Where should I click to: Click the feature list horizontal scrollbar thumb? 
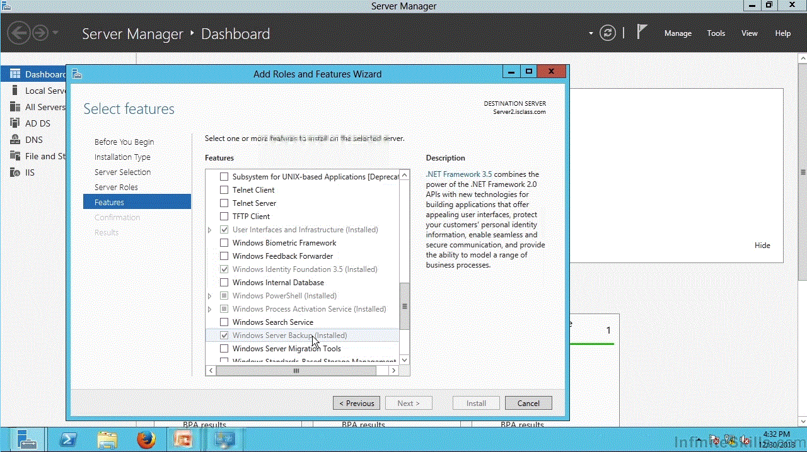[x=296, y=371]
